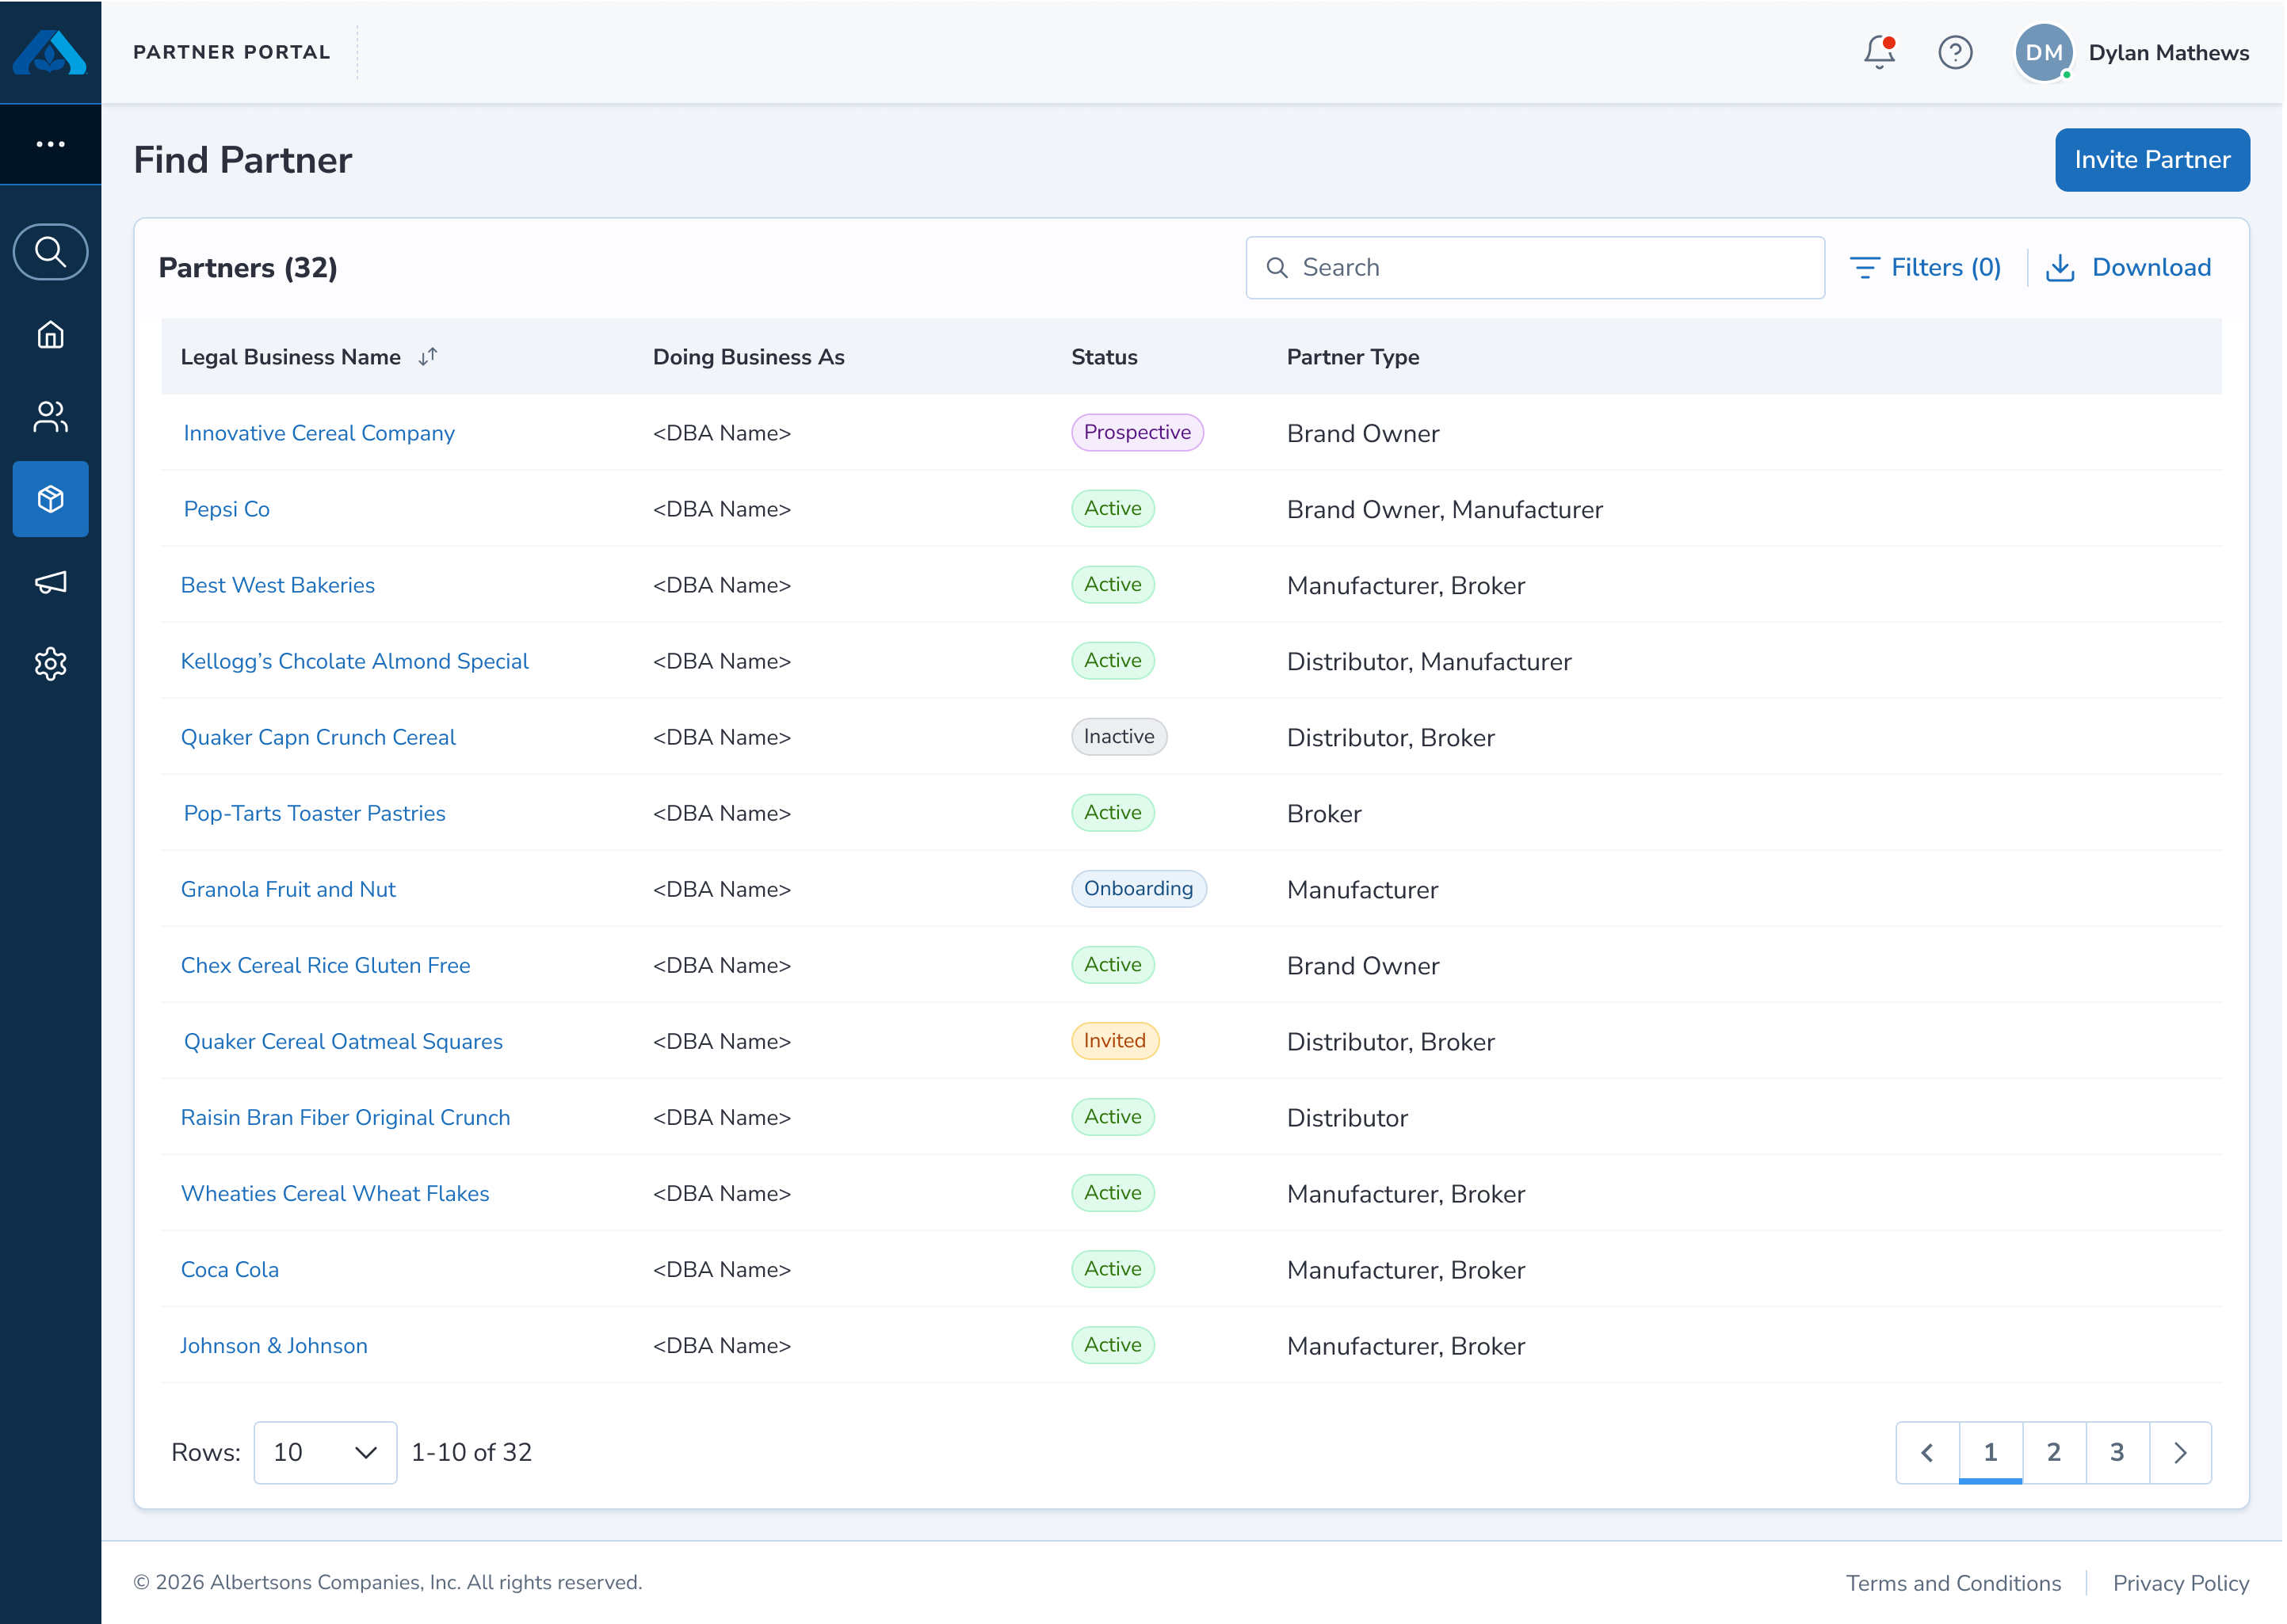The image size is (2287, 1624).
Task: Click the Onboarding status badge
Action: point(1139,888)
